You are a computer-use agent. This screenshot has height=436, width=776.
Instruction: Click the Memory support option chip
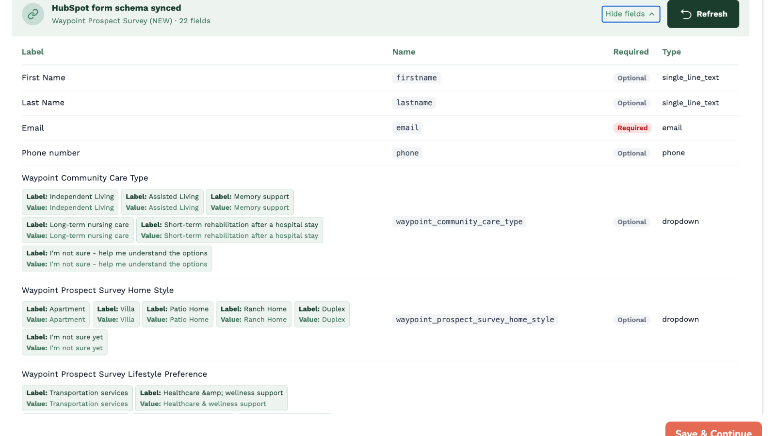[x=250, y=202]
